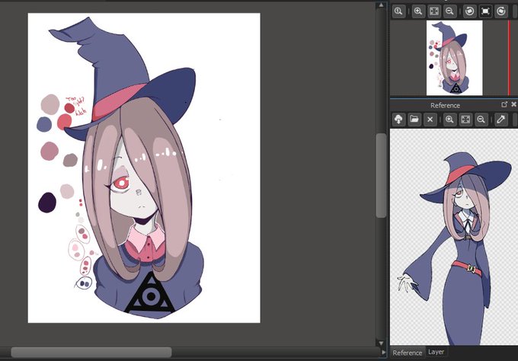Remove the reference image with X icon
The height and width of the screenshot is (361, 518).
(x=430, y=120)
